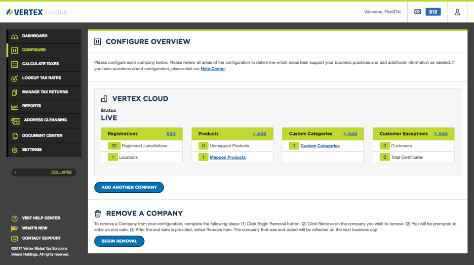
Task: Click the Settings gear icon
Action: 14,150
